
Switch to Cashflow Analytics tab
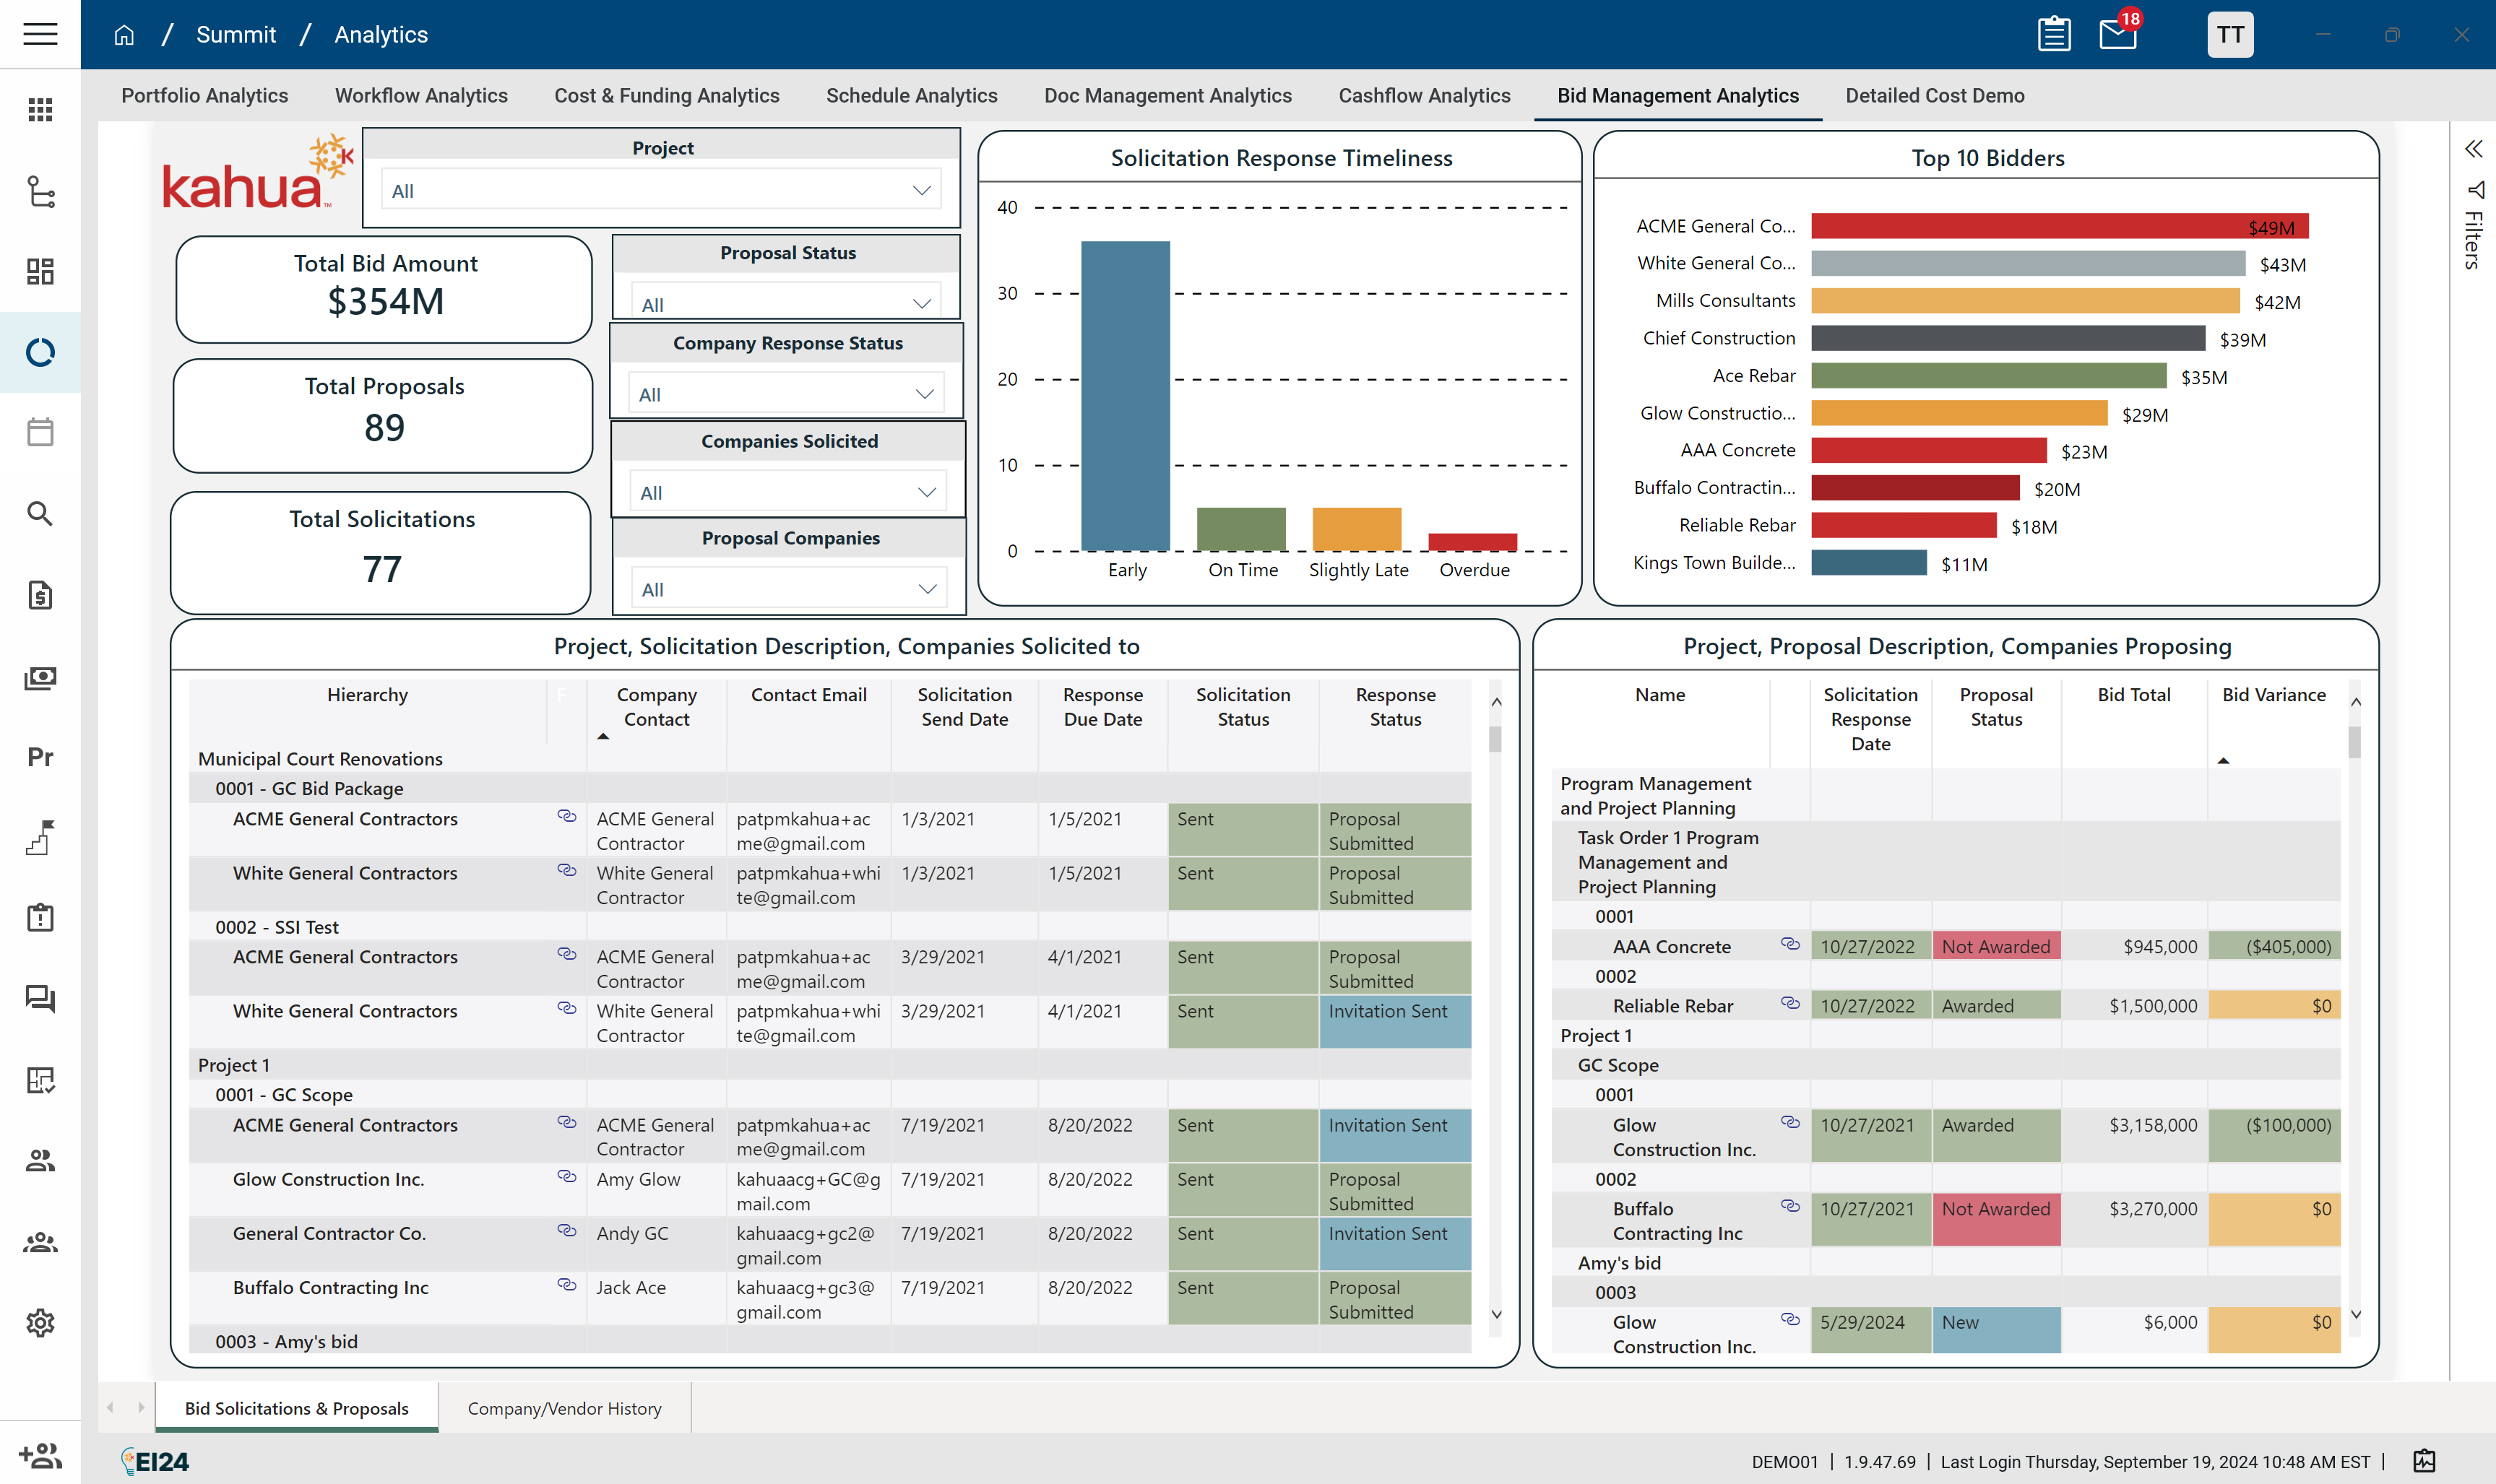[x=1424, y=96]
